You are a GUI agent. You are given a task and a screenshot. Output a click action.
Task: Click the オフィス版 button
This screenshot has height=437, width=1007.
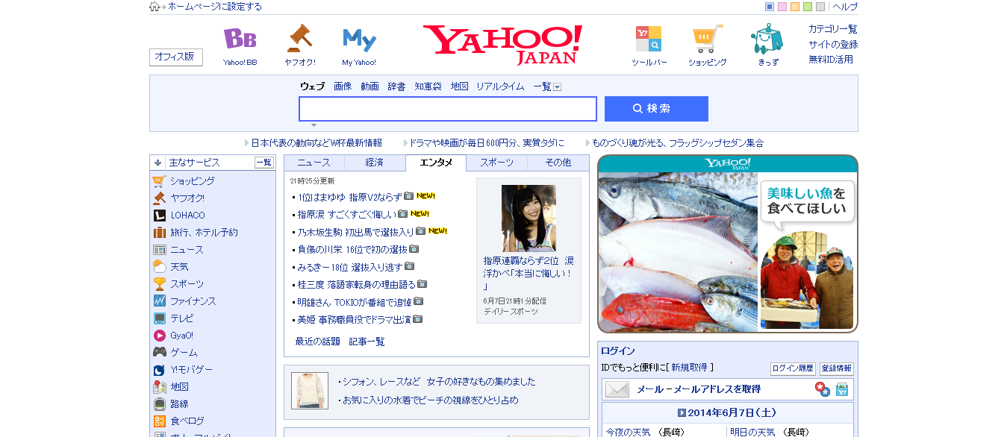tap(176, 57)
